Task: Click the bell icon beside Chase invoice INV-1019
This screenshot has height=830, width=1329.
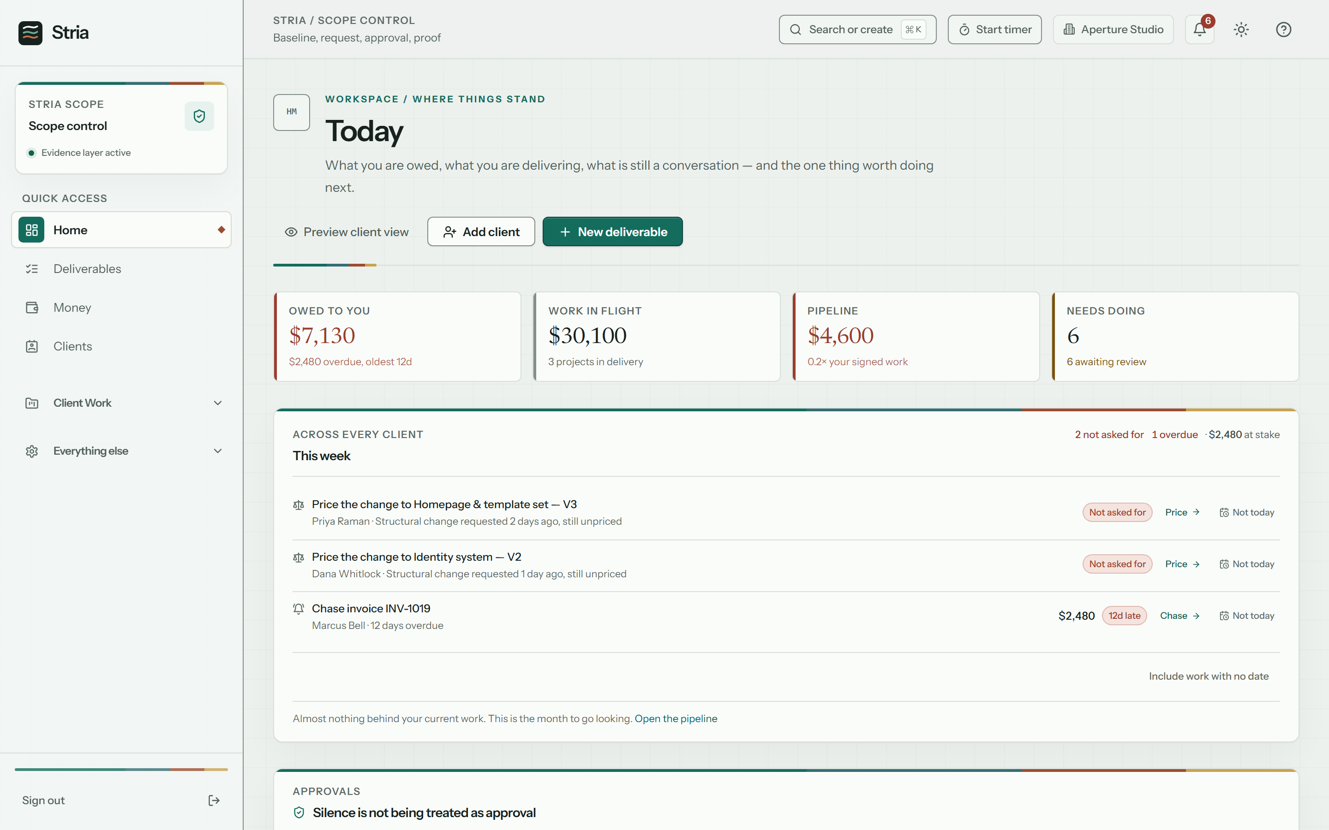Action: [x=299, y=609]
